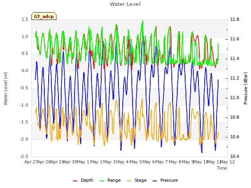Click the 1.5 left axis tick value
251x188 pixels.
click(25, 19)
